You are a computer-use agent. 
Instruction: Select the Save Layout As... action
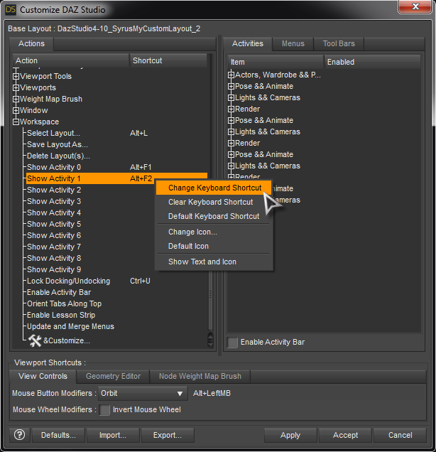[58, 144]
